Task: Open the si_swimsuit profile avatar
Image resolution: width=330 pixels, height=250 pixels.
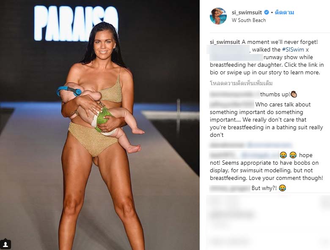Action: click(218, 16)
